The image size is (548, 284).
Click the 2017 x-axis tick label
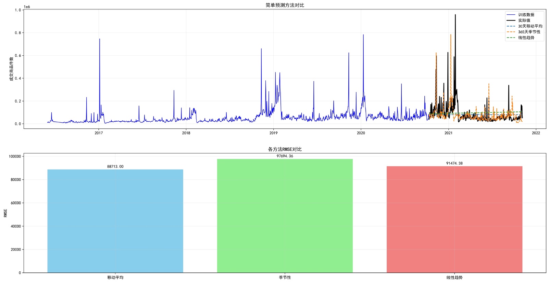click(x=99, y=133)
